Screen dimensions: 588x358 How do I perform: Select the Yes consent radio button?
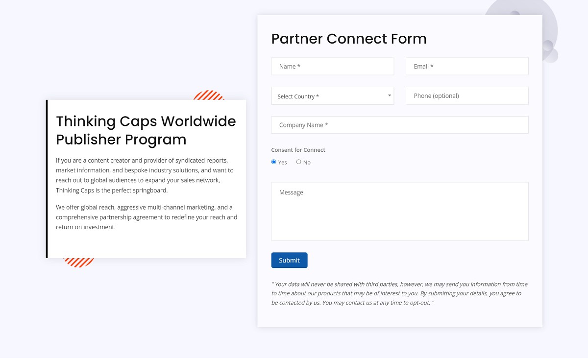point(273,162)
